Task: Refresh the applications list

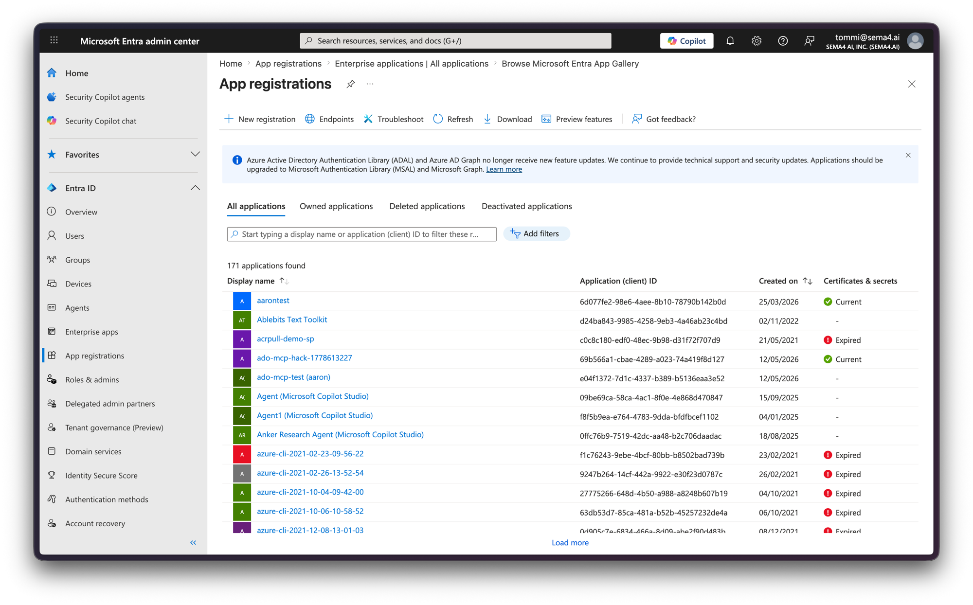Action: click(453, 119)
